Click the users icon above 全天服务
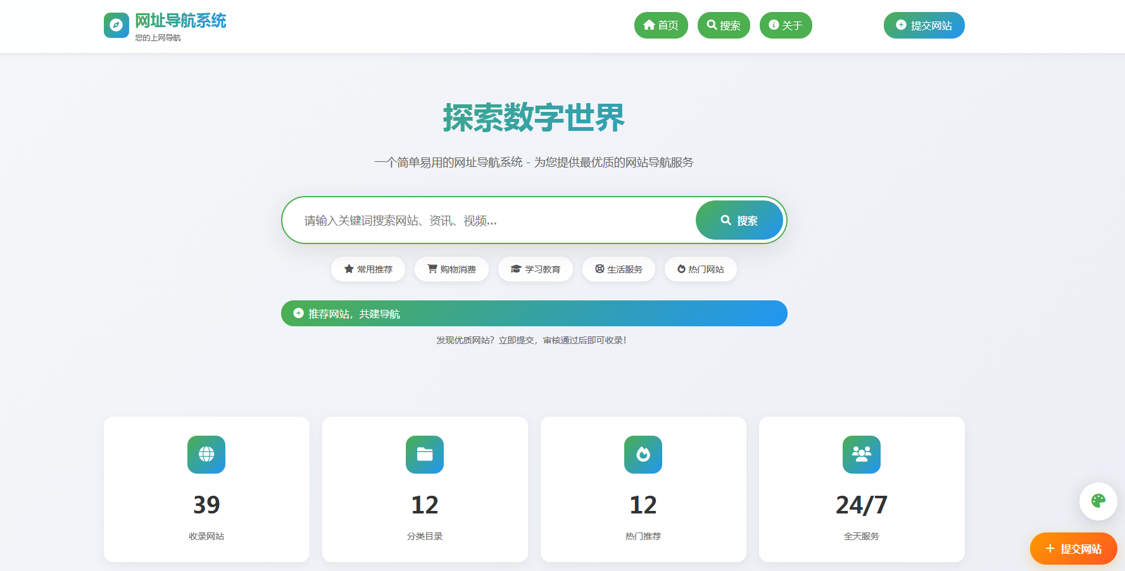 pos(861,455)
